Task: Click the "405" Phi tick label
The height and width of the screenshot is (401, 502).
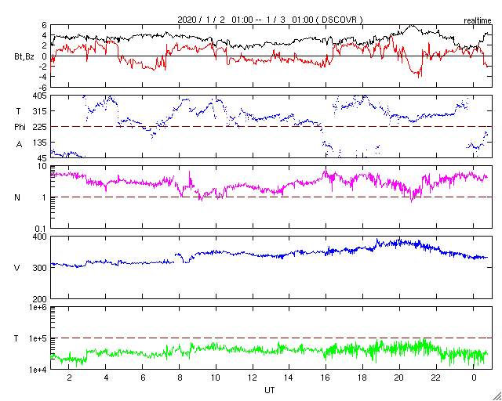Action: (42, 96)
